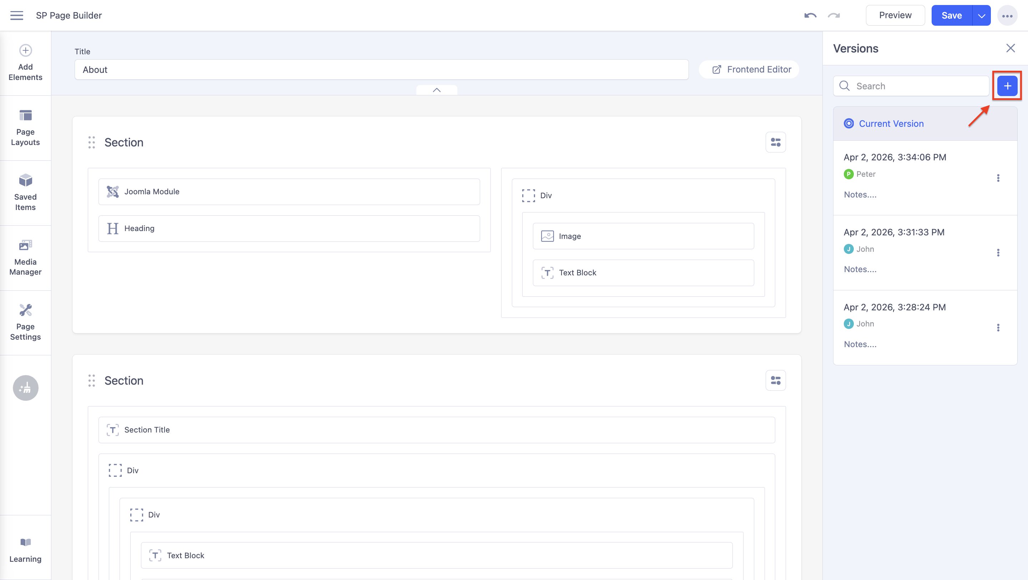
Task: Collapse the title area chevron
Action: click(437, 90)
